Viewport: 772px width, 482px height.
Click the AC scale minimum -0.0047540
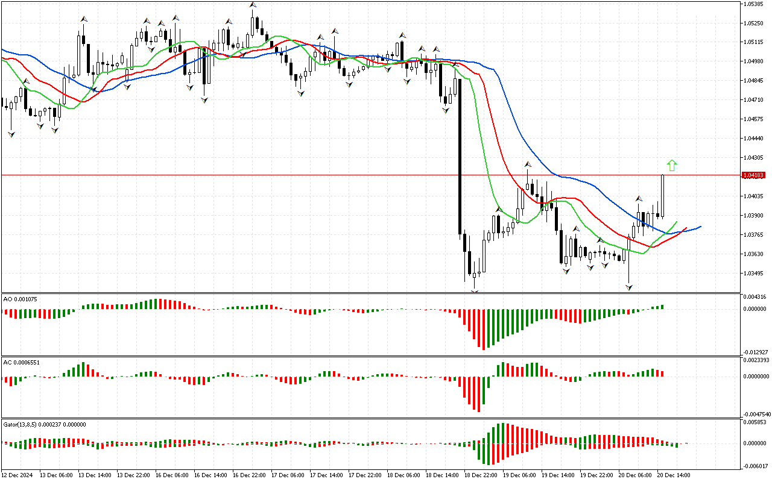tap(756, 415)
